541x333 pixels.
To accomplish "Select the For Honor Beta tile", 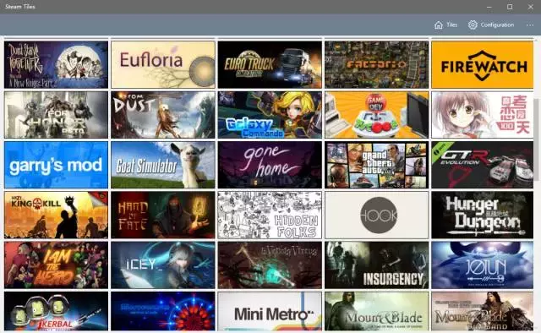I will (x=56, y=115).
